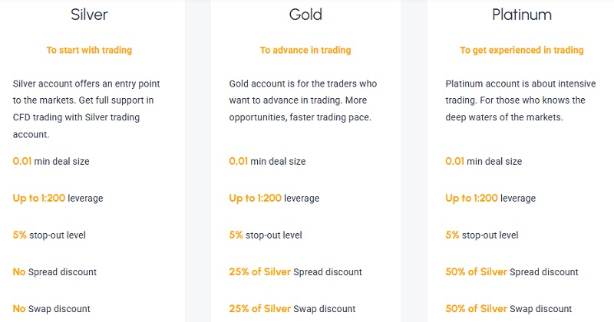This screenshot has width=614, height=322.
Task: Click Gold's '25% of Silver Swap discount'
Action: (x=292, y=309)
